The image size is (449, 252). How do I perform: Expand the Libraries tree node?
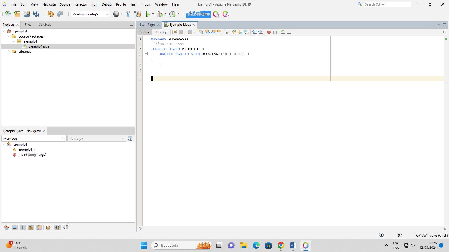[x=8, y=52]
